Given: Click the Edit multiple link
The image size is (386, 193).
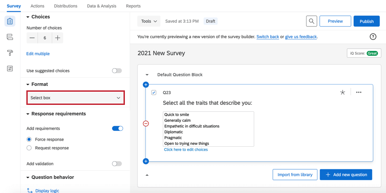Looking at the screenshot, I should [x=38, y=54].
